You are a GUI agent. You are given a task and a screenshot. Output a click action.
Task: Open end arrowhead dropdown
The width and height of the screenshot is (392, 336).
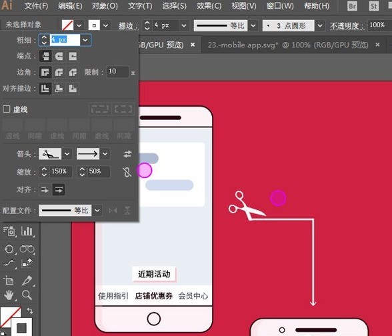105,154
